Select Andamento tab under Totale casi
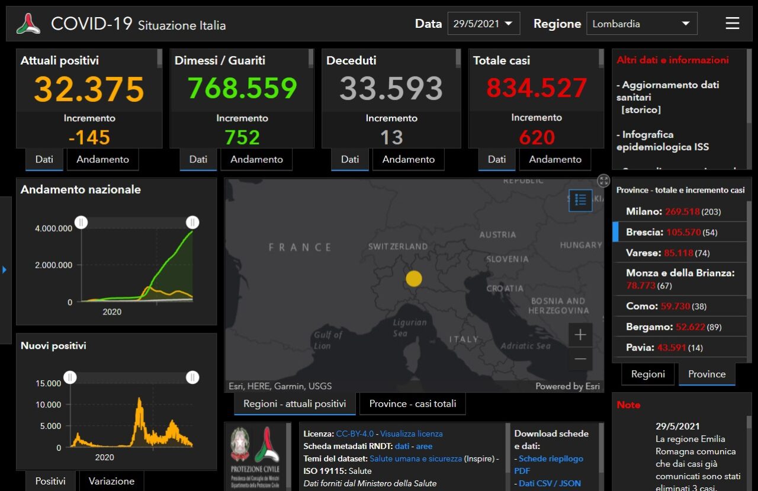This screenshot has height=491, width=758. [555, 159]
